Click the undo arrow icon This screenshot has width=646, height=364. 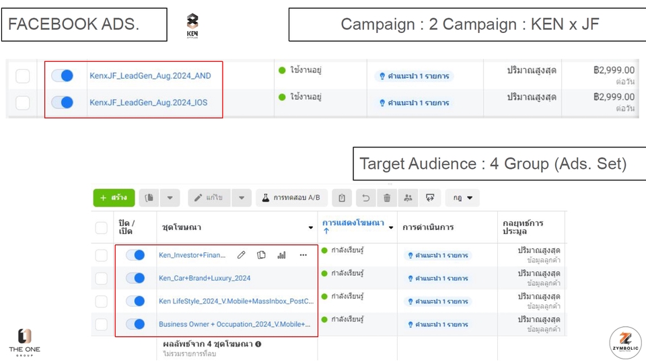[366, 198]
